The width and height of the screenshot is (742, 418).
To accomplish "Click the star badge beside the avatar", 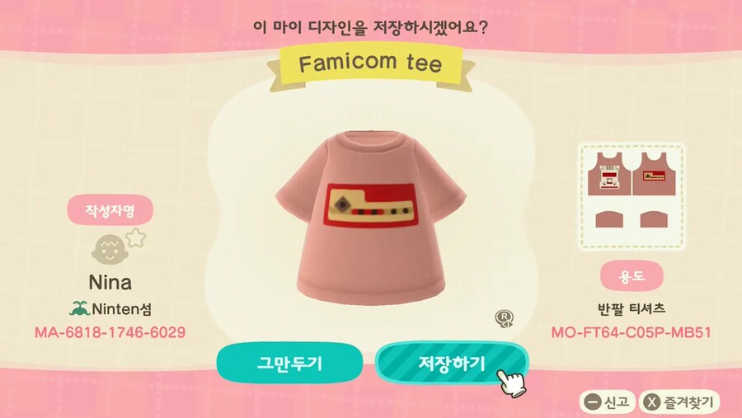I will [136, 237].
